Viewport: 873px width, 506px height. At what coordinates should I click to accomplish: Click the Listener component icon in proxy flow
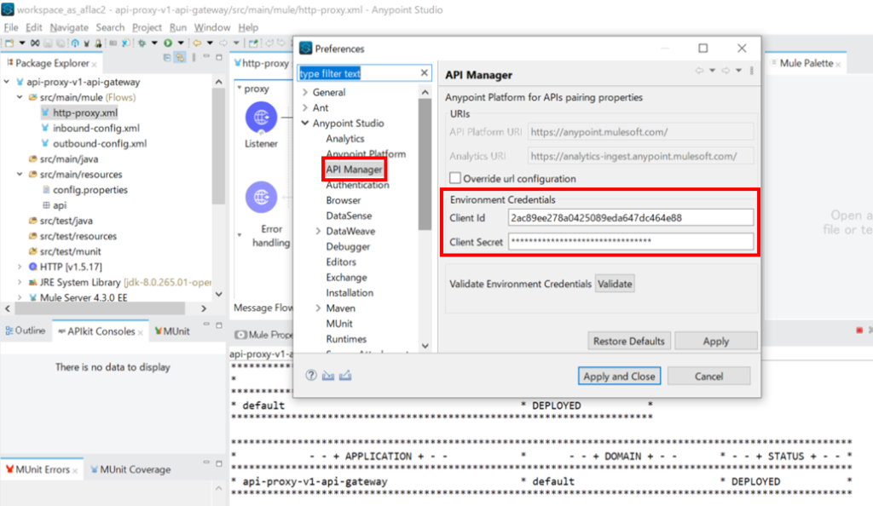pyautogui.click(x=261, y=118)
